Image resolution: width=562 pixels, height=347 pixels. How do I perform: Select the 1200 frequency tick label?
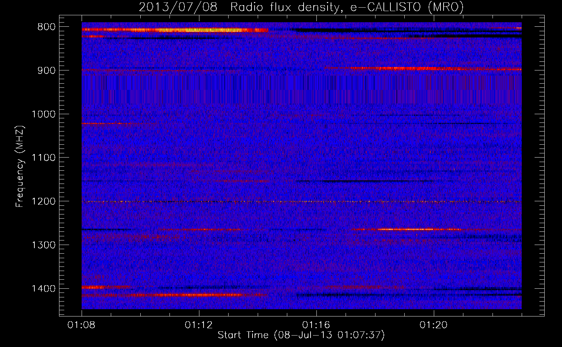tap(44, 202)
